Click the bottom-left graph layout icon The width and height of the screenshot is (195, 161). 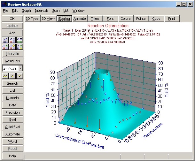tap(5, 47)
